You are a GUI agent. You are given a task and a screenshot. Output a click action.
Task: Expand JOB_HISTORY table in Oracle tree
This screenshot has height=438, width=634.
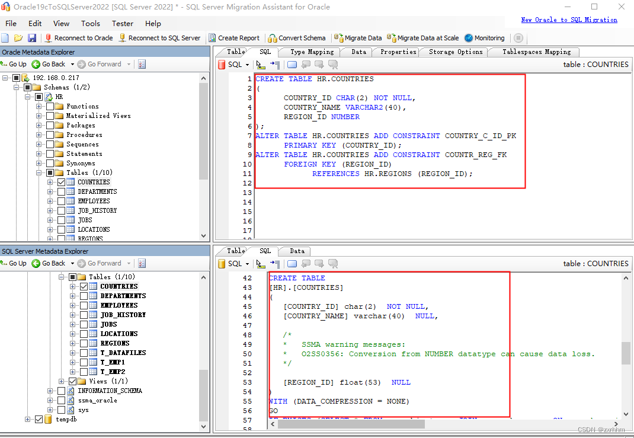click(50, 211)
